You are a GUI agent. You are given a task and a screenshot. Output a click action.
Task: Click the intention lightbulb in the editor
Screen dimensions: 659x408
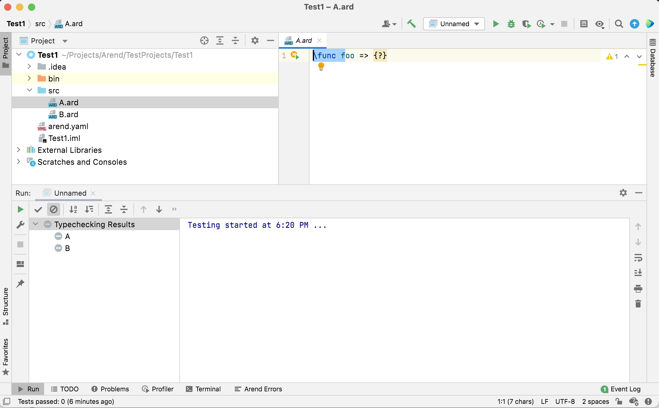point(321,66)
